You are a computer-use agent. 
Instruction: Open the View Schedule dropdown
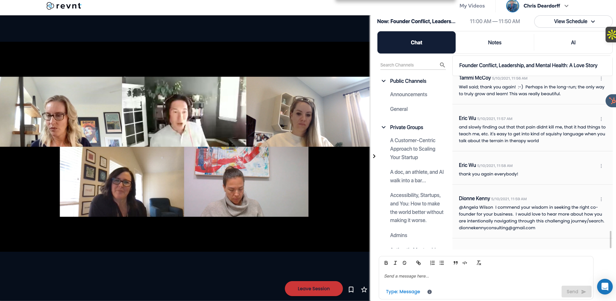573,22
